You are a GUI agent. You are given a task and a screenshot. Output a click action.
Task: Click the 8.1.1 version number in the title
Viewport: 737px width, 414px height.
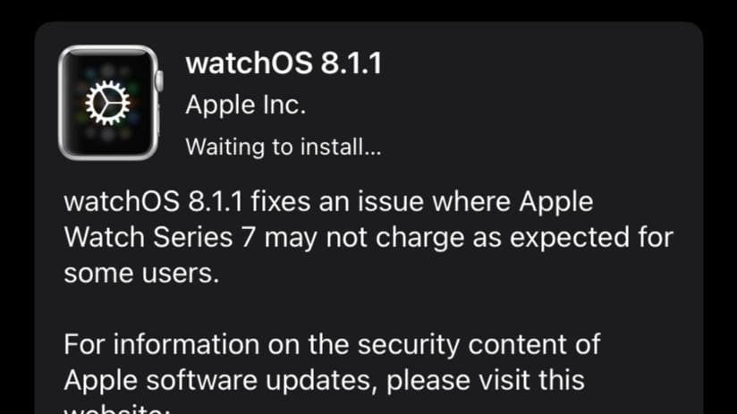tap(352, 63)
